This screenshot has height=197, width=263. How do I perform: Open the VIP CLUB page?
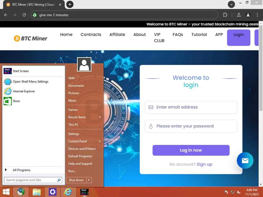pyautogui.click(x=159, y=37)
